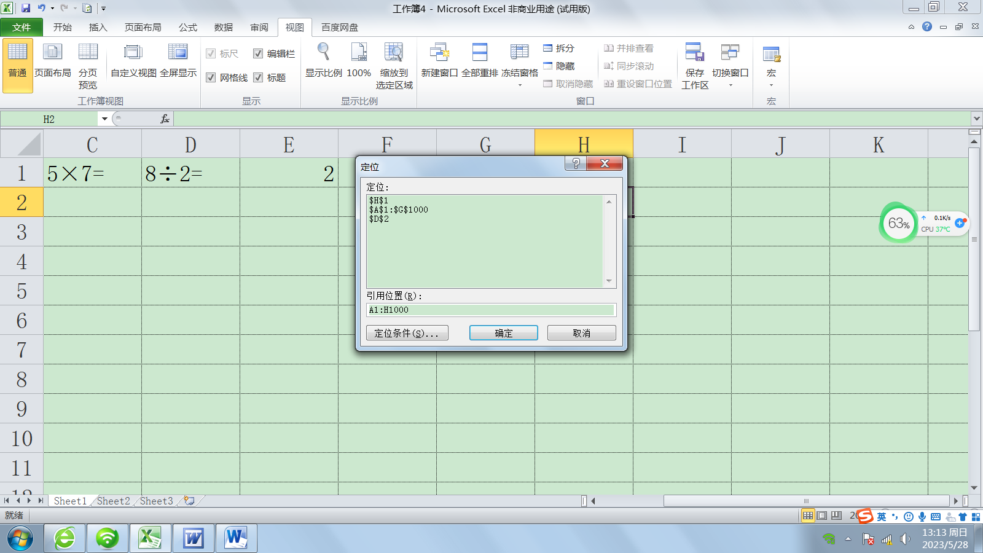Image resolution: width=983 pixels, height=553 pixels.
Task: Select the column J header
Action: point(780,144)
